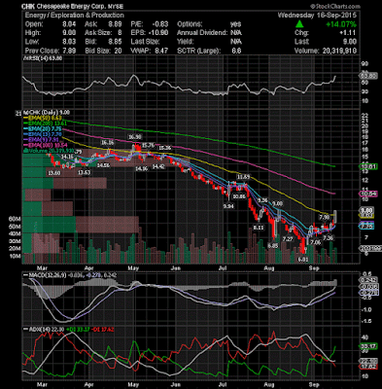Click the CHK ticker symbol in the header
This screenshot has height=389, width=382.
(x=28, y=6)
